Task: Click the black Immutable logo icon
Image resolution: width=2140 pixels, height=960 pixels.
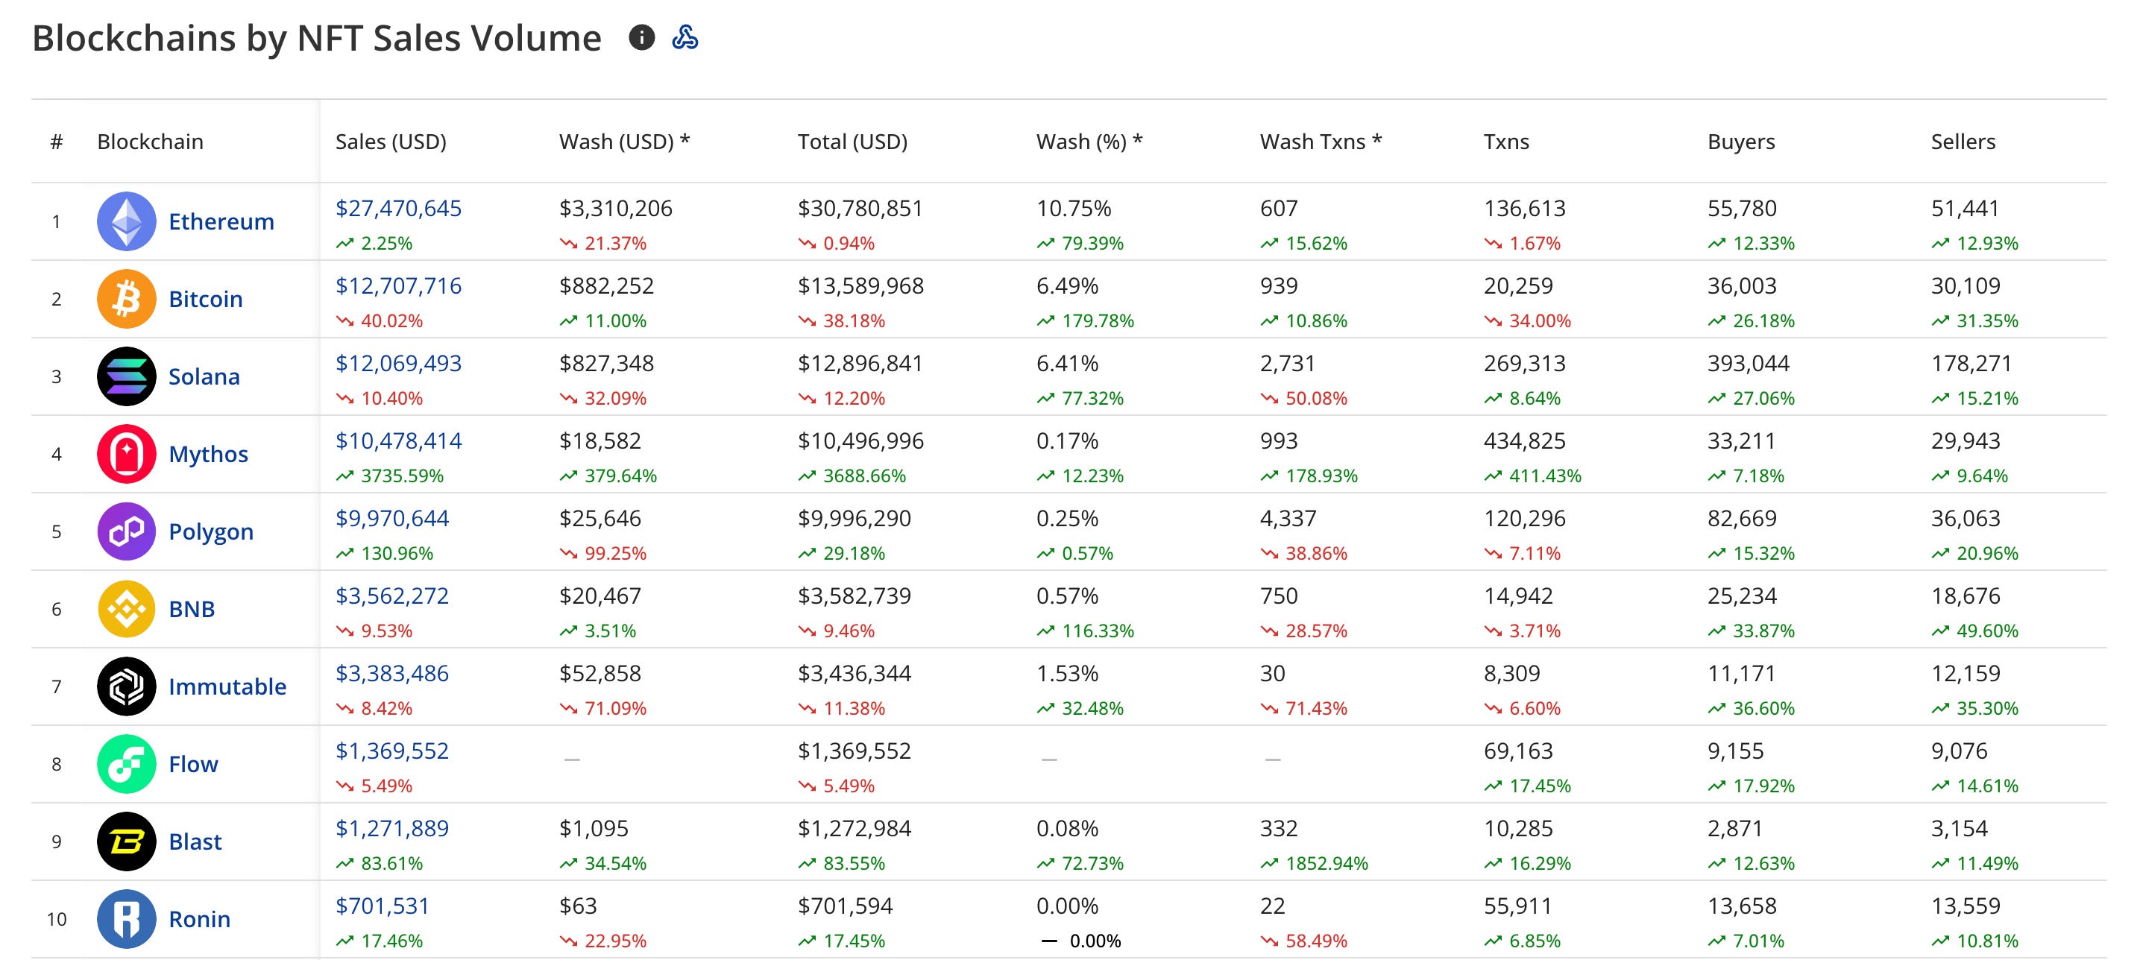Action: [x=126, y=686]
